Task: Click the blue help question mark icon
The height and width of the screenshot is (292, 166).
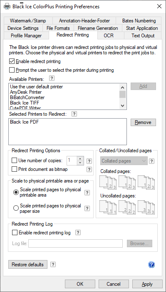Action: (151, 265)
